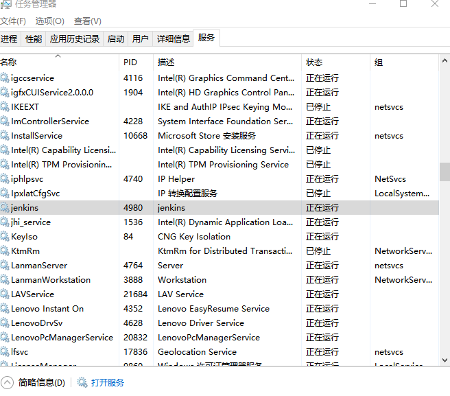
Task: Select the 'Microsoft Store 安装服务' description cell
Action: coord(206,135)
